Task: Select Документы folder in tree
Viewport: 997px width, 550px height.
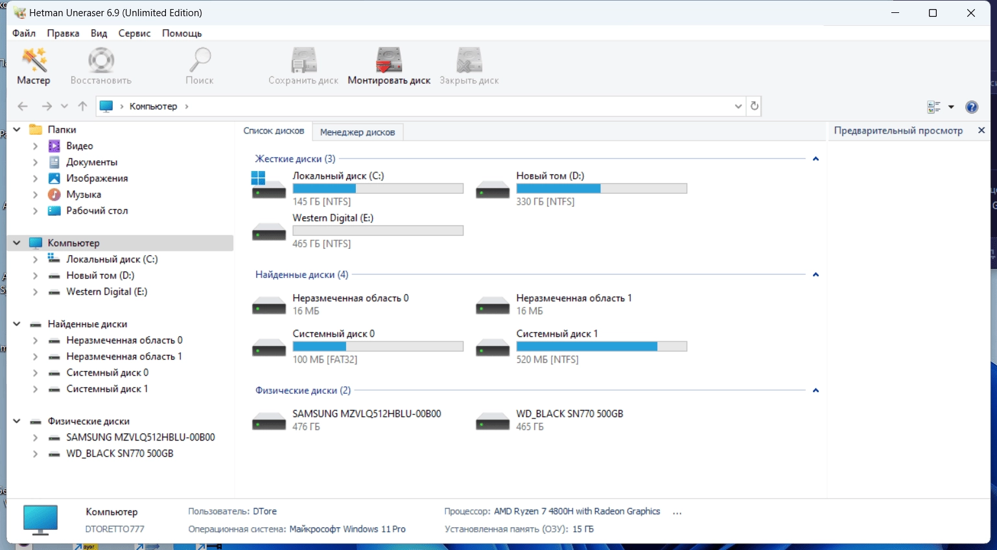Action: pyautogui.click(x=91, y=162)
